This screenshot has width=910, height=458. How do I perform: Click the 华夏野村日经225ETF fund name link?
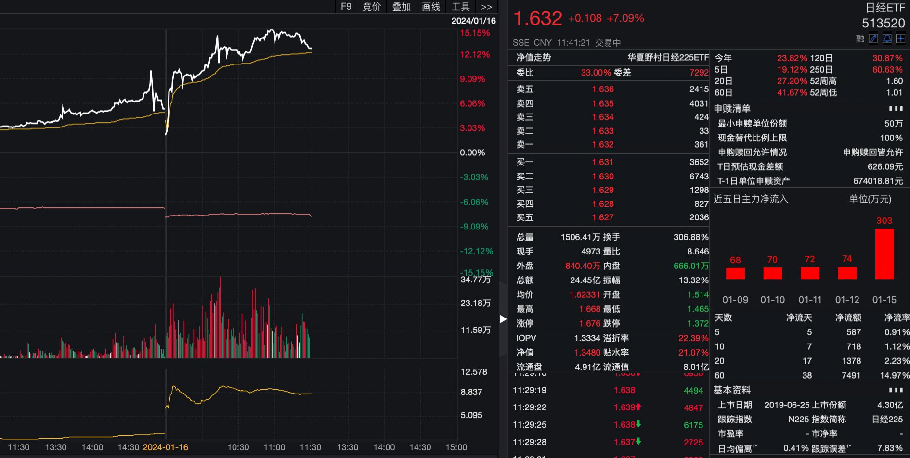[667, 58]
